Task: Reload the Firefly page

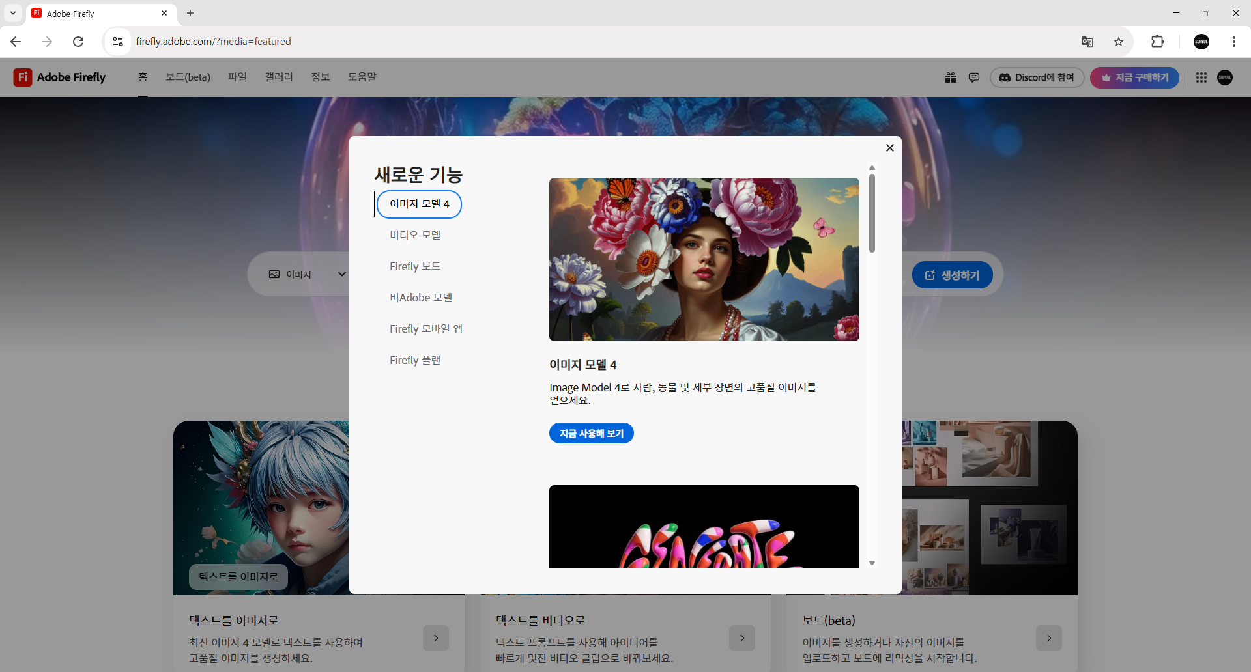Action: pyautogui.click(x=78, y=42)
